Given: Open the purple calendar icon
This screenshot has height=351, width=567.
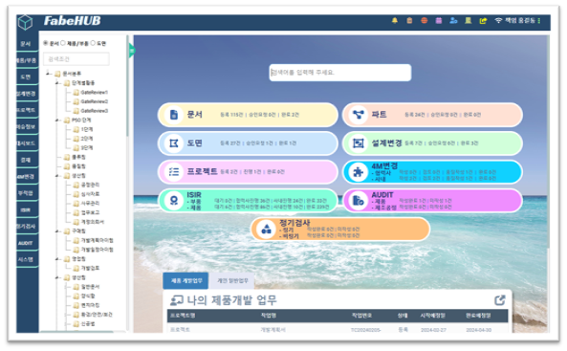Looking at the screenshot, I should pyautogui.click(x=439, y=21).
